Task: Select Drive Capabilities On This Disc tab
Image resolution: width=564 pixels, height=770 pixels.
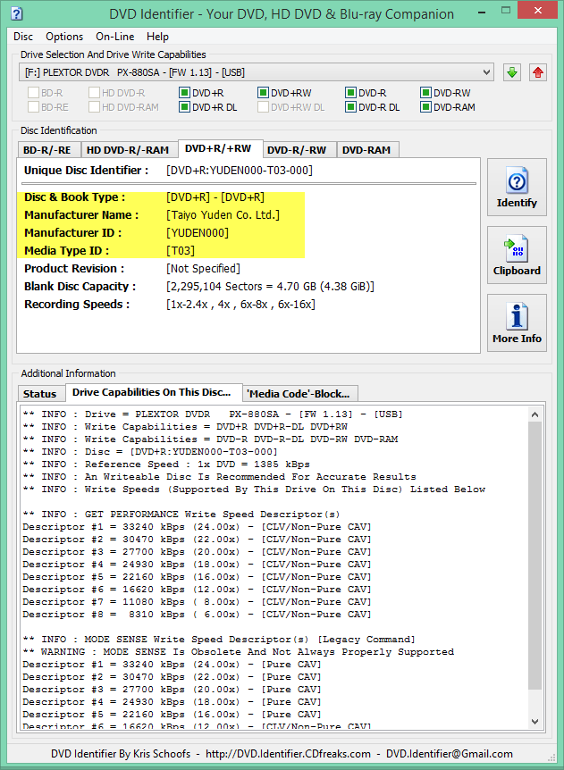Action: tap(152, 392)
